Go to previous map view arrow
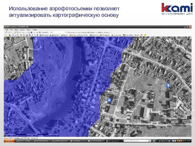 tap(23, 32)
